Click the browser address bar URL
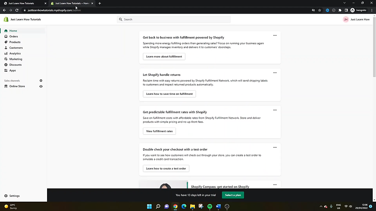 [54, 10]
